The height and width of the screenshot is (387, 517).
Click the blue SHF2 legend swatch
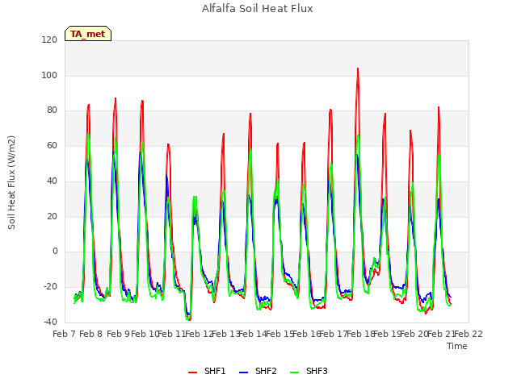(243, 372)
